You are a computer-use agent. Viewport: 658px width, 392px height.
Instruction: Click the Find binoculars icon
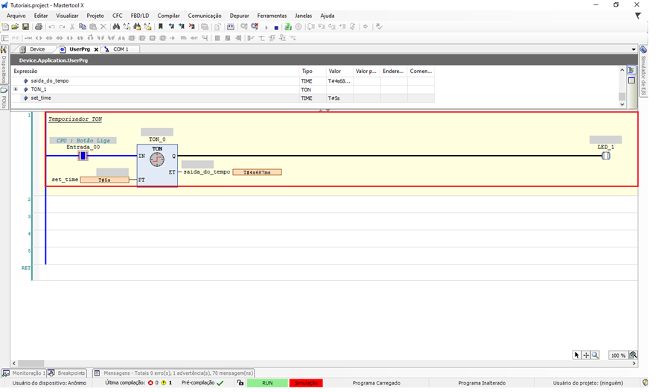click(x=116, y=27)
